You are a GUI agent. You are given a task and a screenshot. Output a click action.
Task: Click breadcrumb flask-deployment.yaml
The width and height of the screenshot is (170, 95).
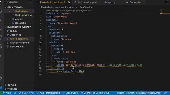pyautogui.click(x=53, y=7)
